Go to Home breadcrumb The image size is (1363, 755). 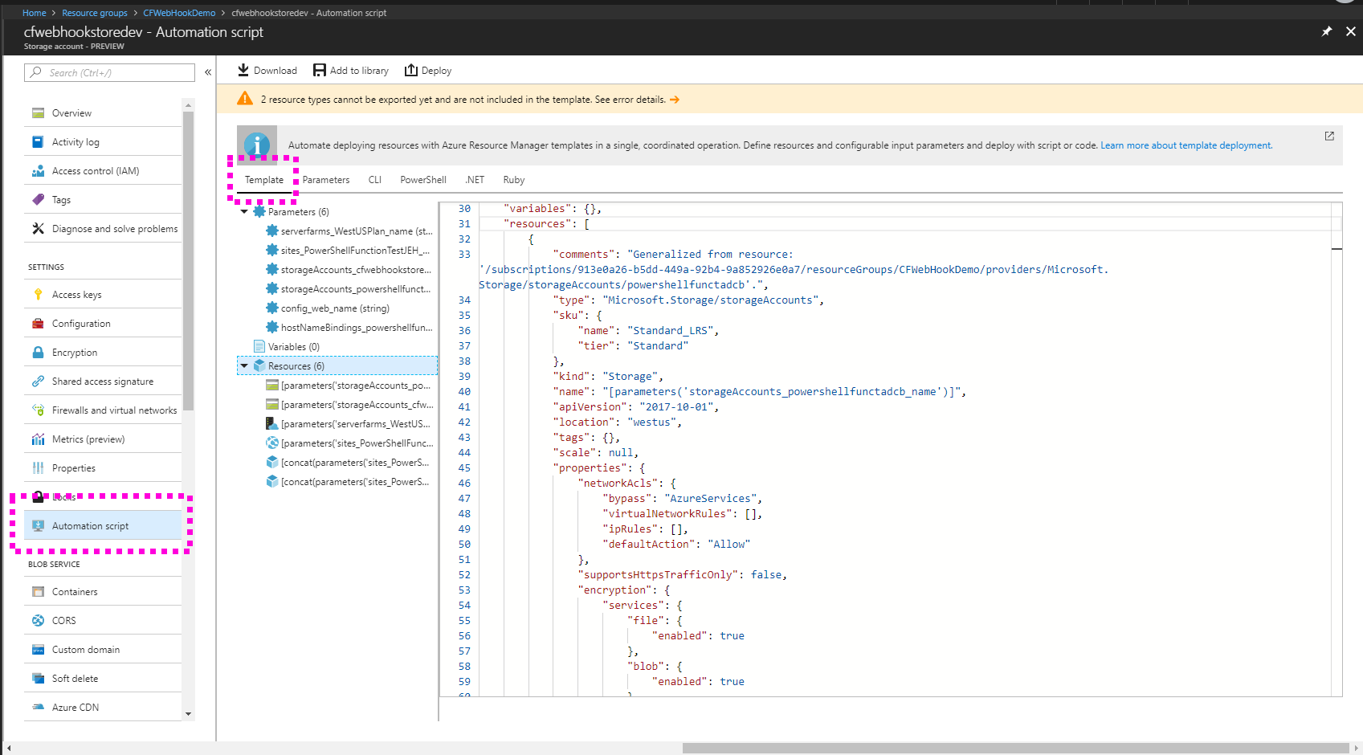34,13
